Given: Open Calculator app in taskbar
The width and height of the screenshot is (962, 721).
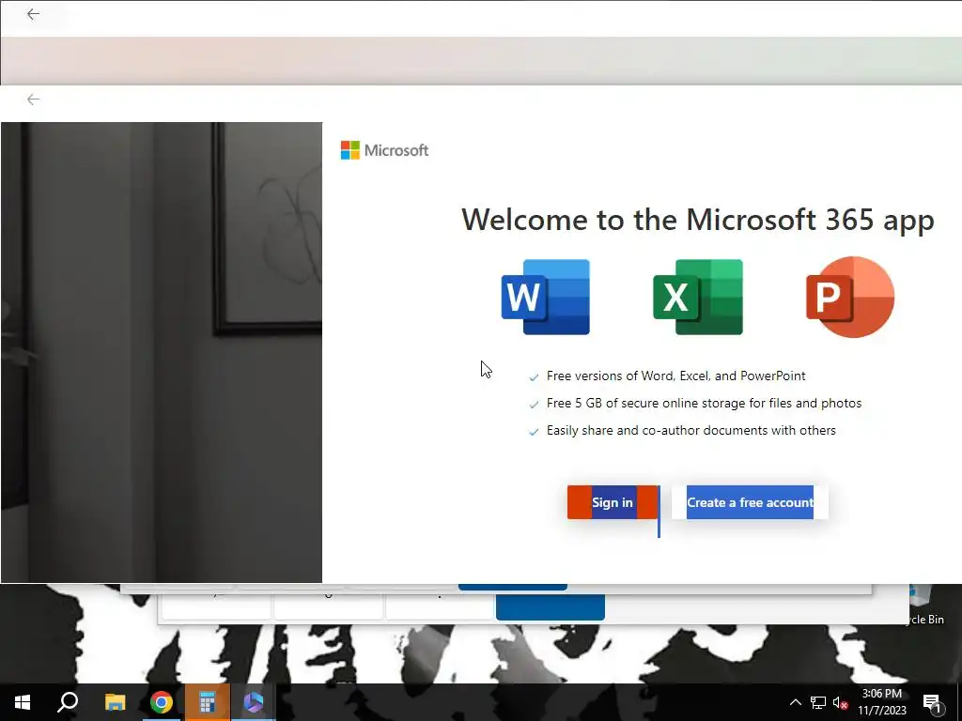Looking at the screenshot, I should [208, 702].
